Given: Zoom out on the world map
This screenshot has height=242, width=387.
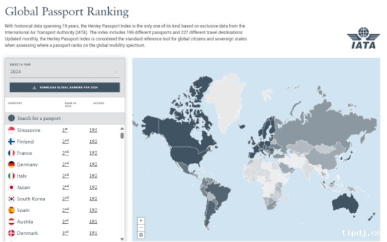Looking at the screenshot, I should click(x=141, y=228).
